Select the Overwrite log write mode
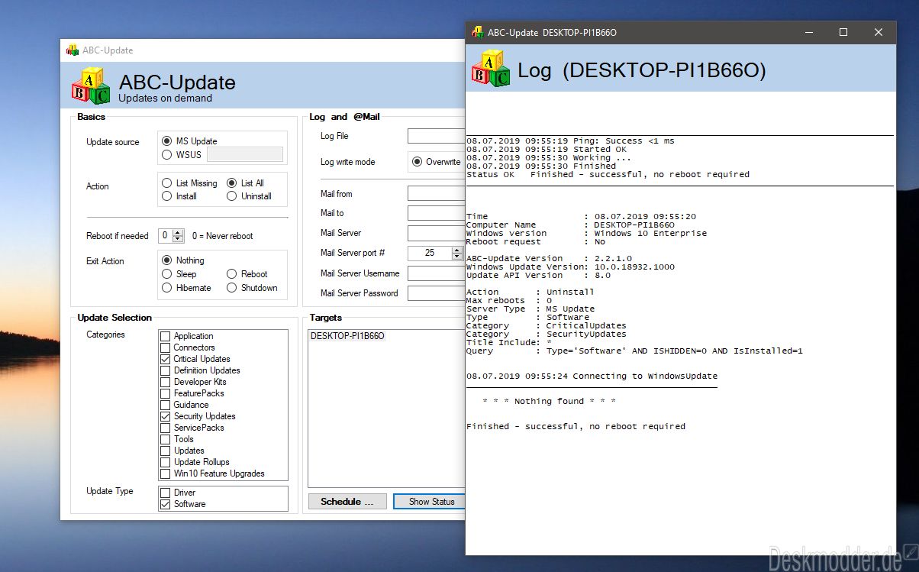 (x=418, y=162)
